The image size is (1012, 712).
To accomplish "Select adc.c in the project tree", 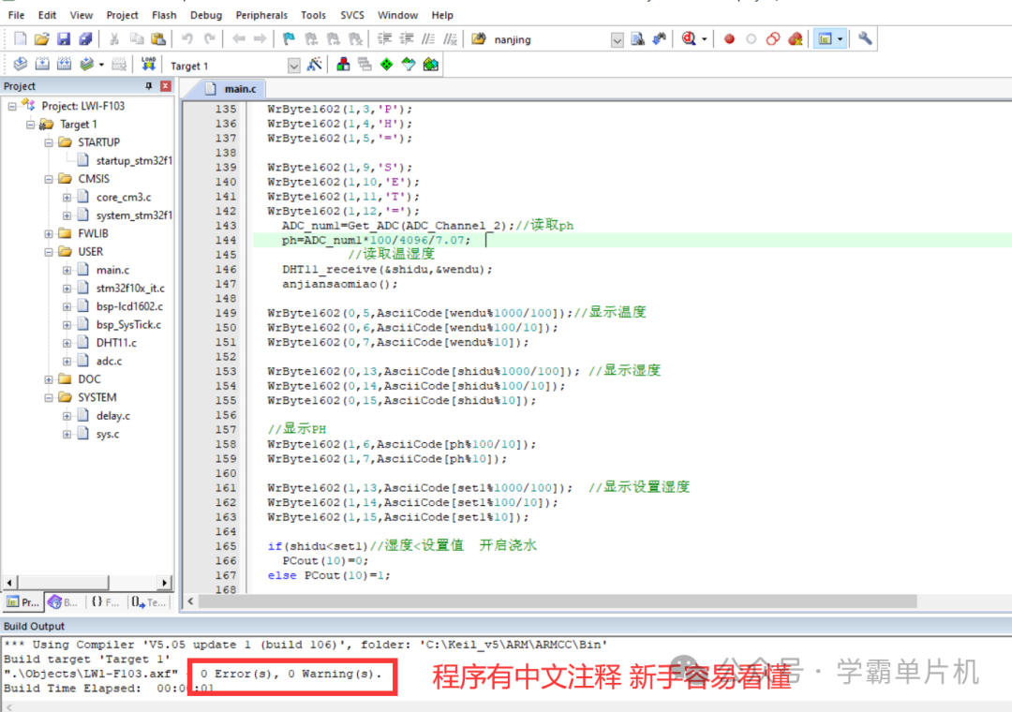I will pyautogui.click(x=109, y=361).
